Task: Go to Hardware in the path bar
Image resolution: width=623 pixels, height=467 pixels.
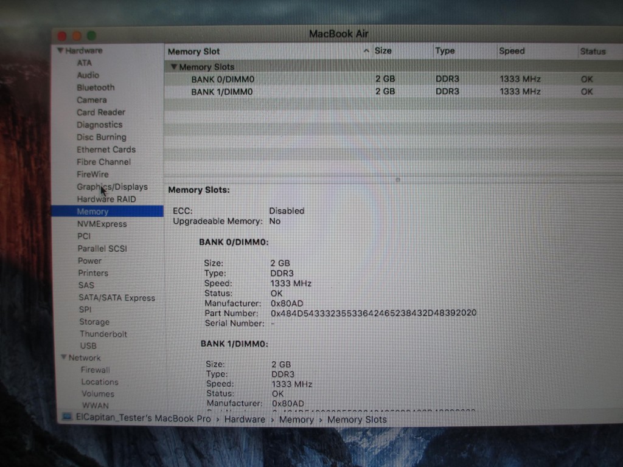Action: click(x=245, y=420)
